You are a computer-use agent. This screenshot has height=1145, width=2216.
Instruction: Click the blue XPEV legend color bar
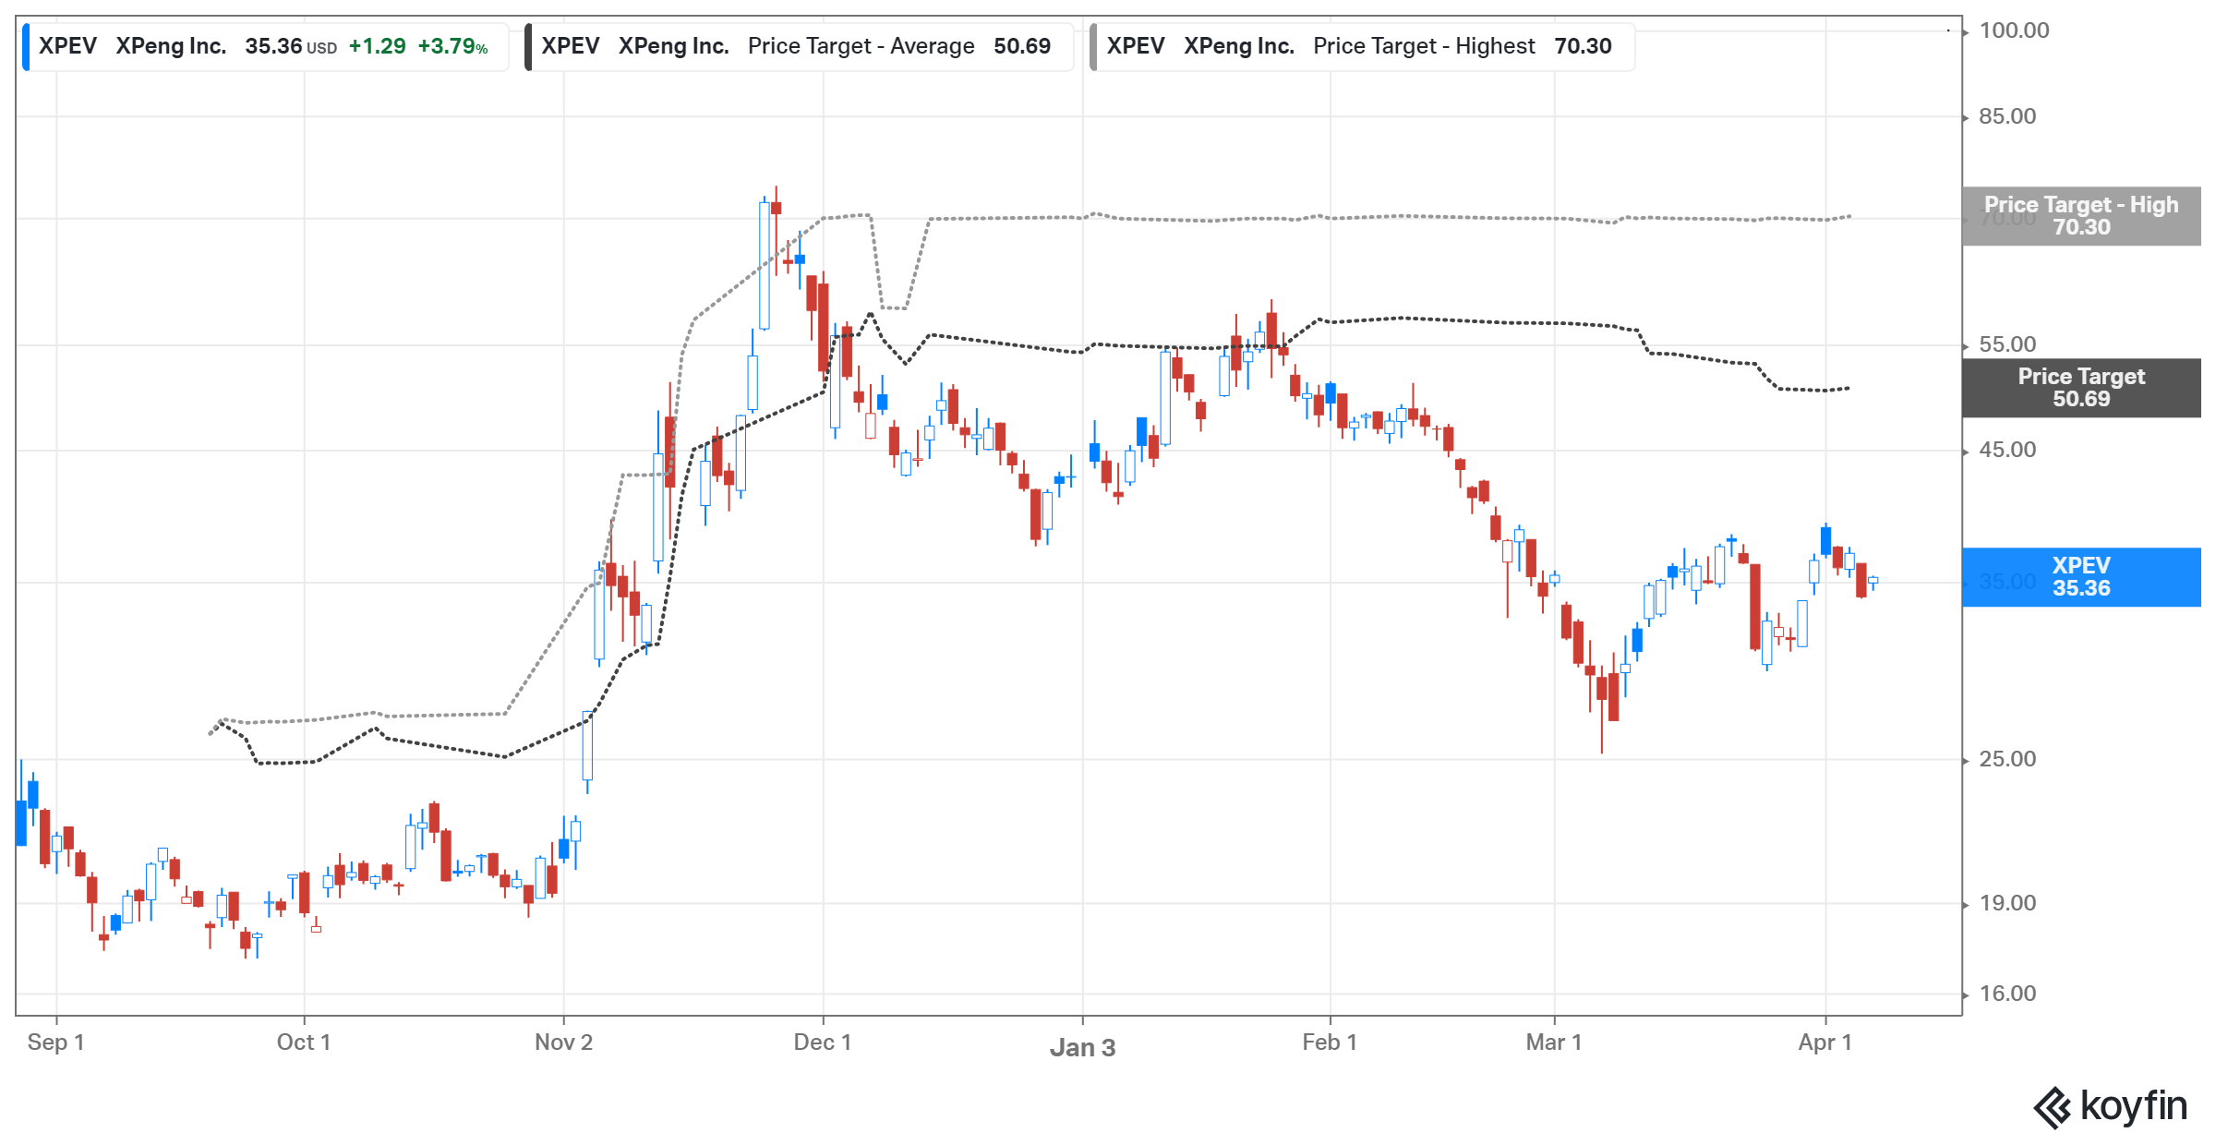26,46
